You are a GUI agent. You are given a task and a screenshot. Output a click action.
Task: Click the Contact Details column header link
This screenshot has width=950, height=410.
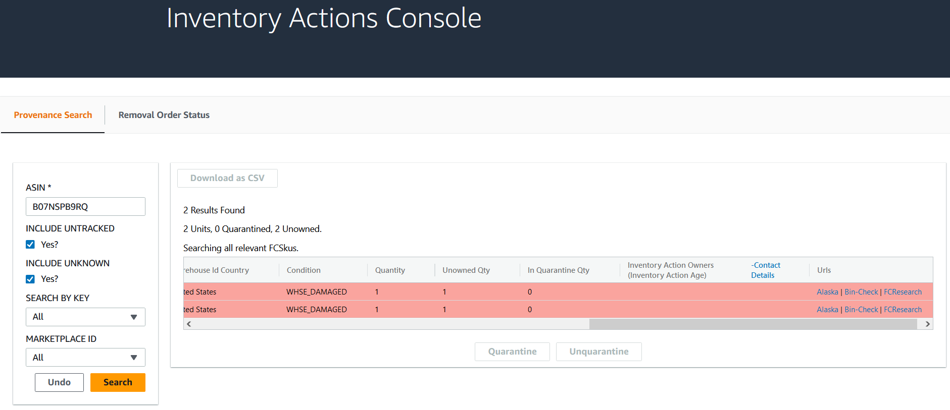point(765,270)
